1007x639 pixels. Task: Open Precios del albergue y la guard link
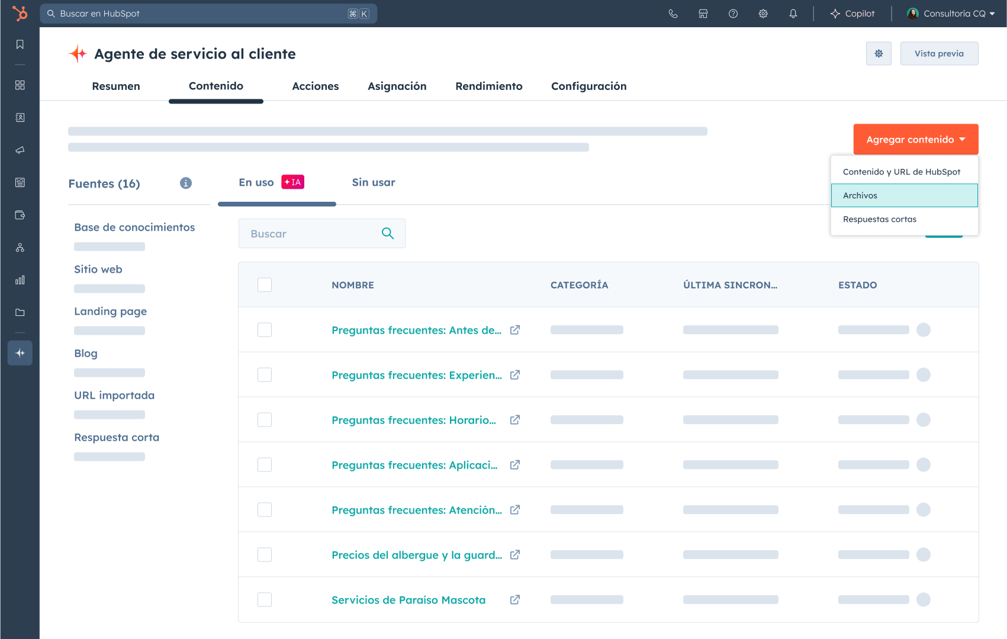[x=417, y=555]
